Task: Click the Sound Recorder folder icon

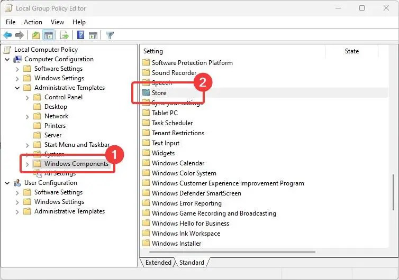Action: click(x=146, y=72)
